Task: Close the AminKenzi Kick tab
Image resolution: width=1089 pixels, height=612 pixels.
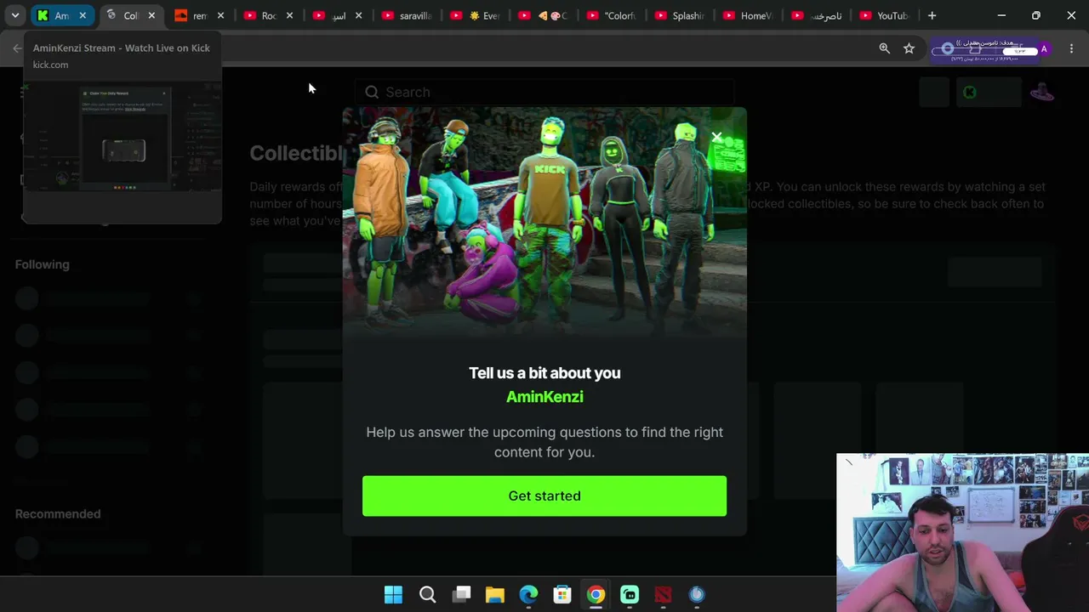Action: 83,15
